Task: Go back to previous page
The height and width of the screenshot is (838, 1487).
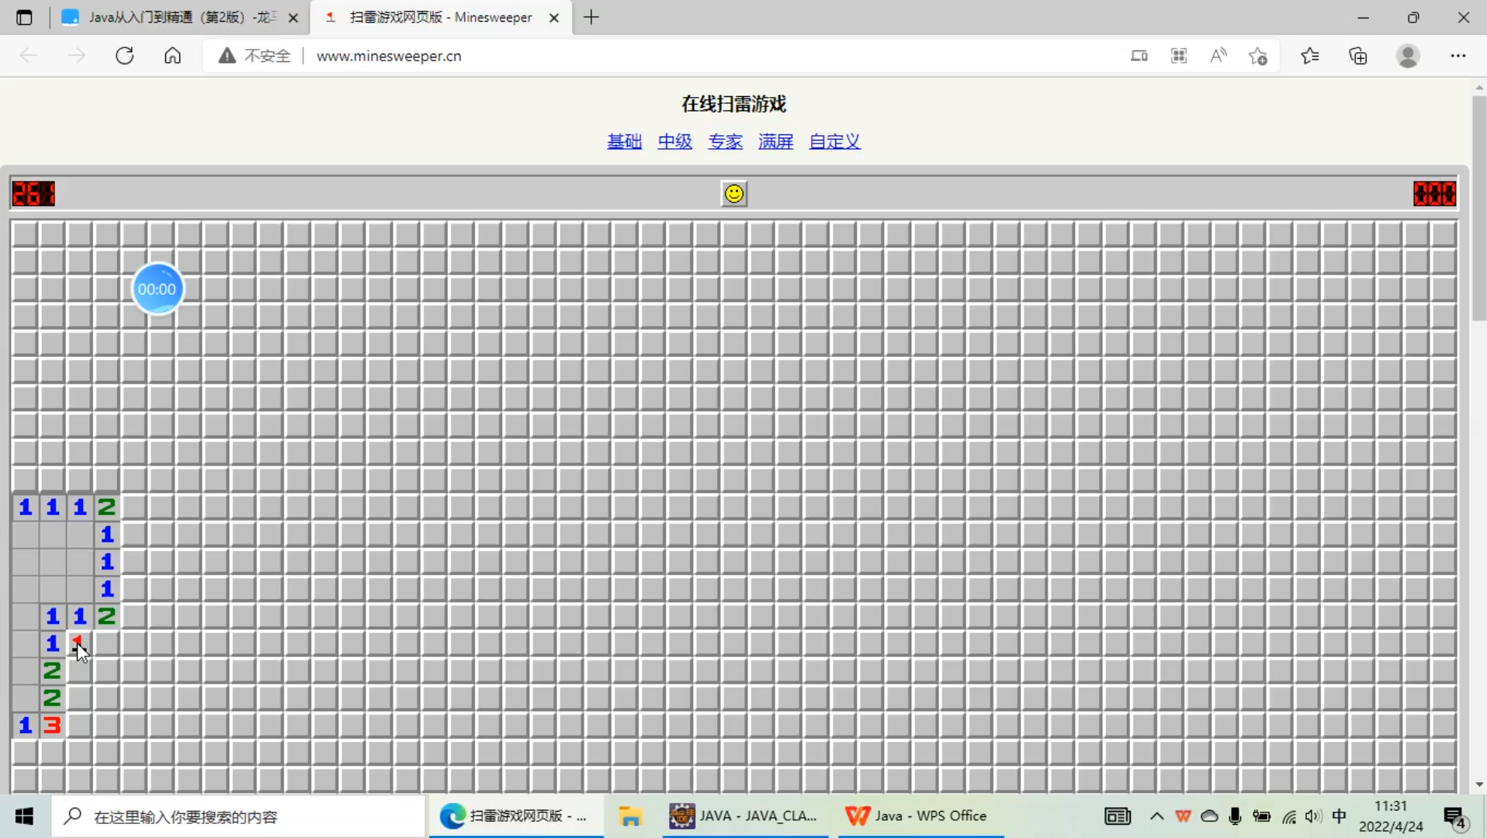Action: [x=29, y=56]
